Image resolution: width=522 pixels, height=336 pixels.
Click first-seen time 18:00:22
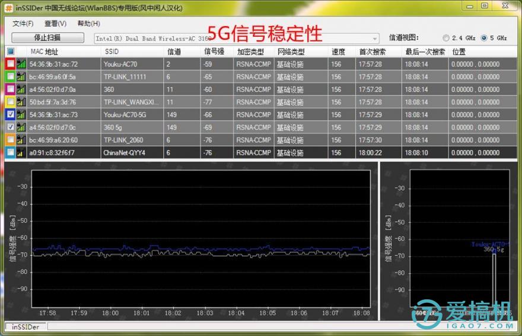(x=370, y=153)
